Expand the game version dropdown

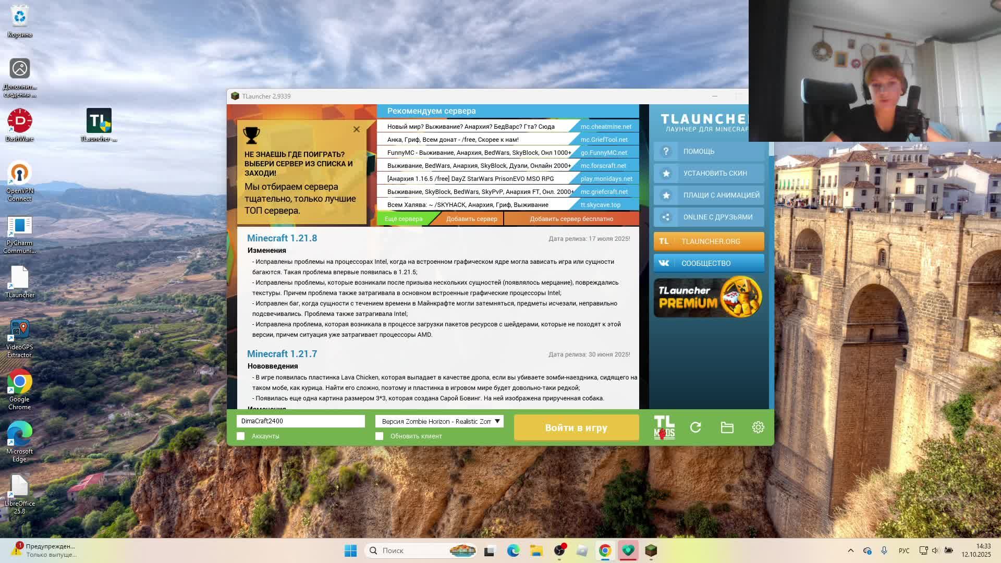497,421
